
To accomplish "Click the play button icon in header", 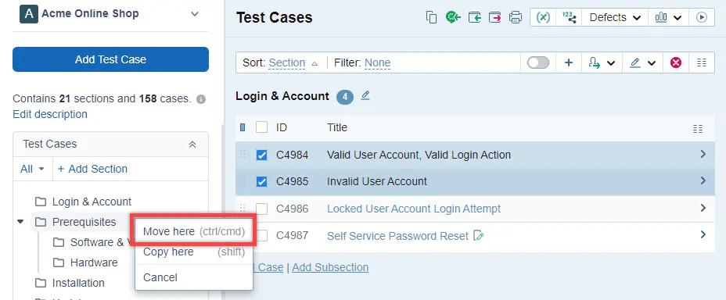I will [x=702, y=17].
